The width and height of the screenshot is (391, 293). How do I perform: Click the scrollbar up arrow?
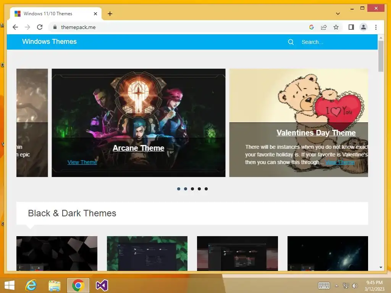381,38
